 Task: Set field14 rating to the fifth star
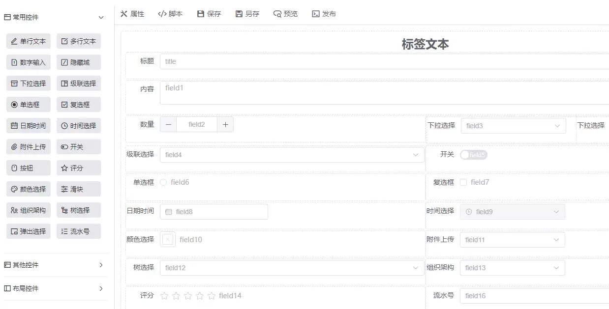212,296
